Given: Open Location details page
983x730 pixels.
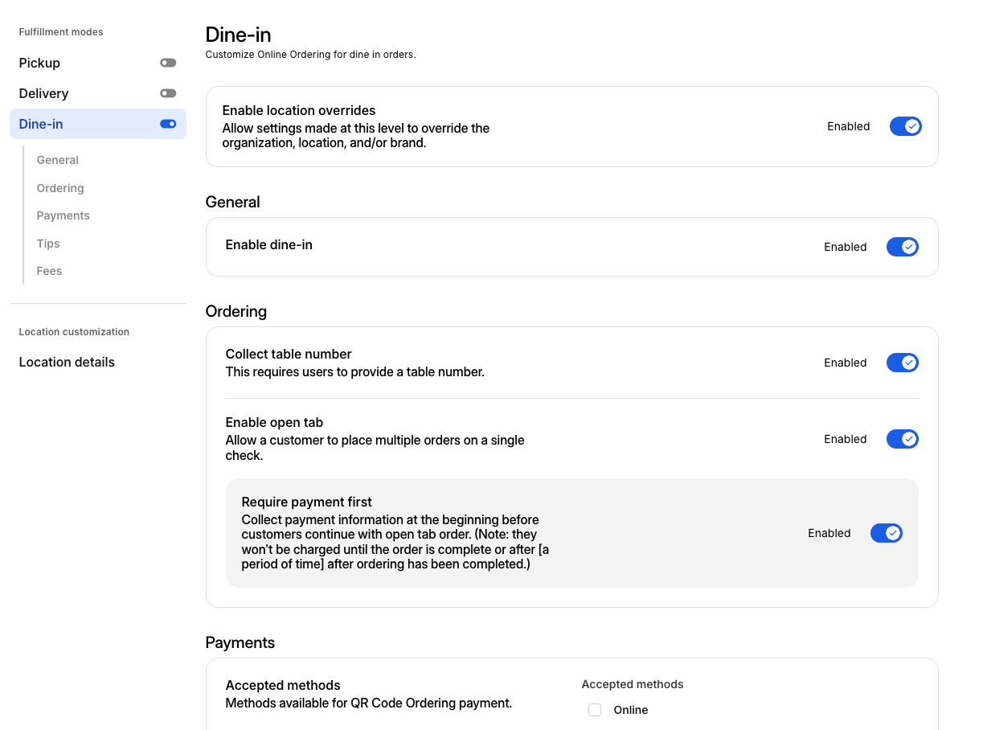Looking at the screenshot, I should point(67,362).
